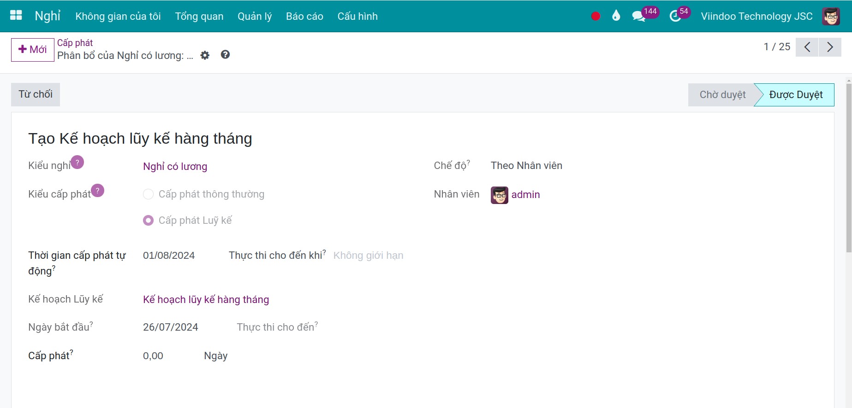Screen dimensions: 852x408
Task: Open the Nghỉ có lương leave type link
Action: [175, 166]
